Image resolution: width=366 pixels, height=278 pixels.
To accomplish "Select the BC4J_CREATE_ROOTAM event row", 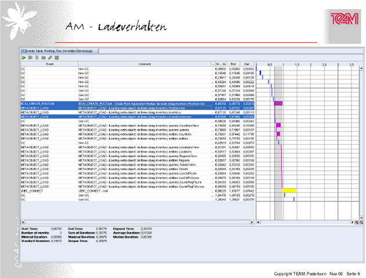I will tap(137, 104).
